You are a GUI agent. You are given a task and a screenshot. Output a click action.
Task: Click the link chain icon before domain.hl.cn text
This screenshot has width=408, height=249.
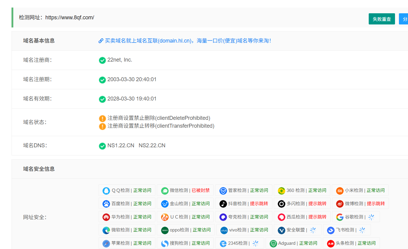pos(101,40)
